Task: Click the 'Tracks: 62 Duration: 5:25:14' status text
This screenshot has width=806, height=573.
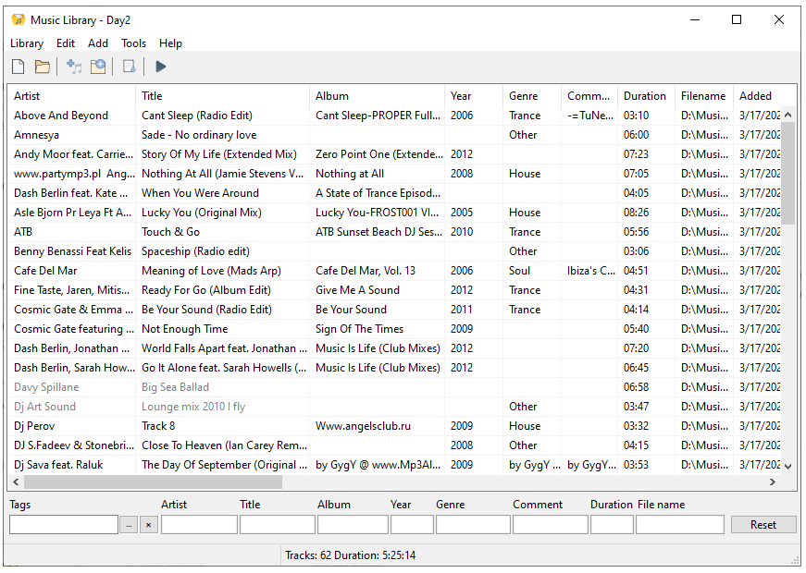Action: (x=350, y=555)
